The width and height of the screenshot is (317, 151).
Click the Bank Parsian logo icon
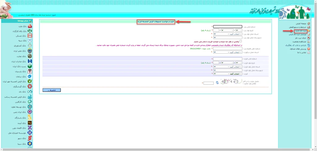point(30,71)
